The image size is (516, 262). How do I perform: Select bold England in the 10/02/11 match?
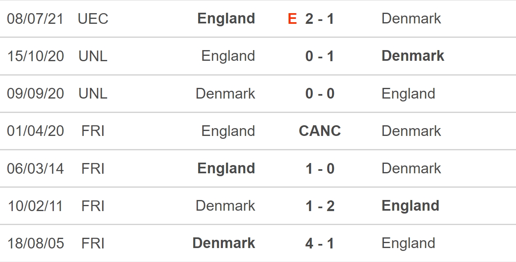coord(411,206)
